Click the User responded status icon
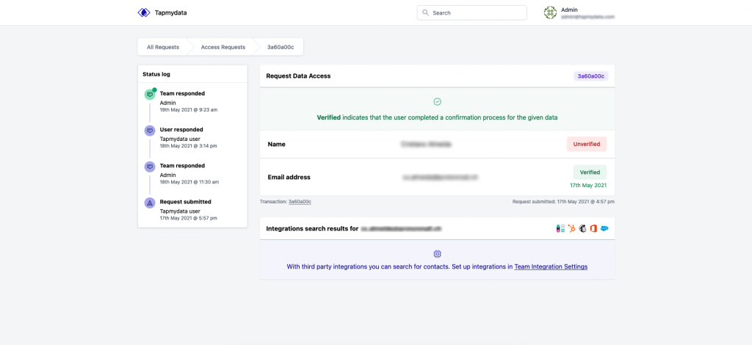 pyautogui.click(x=150, y=131)
